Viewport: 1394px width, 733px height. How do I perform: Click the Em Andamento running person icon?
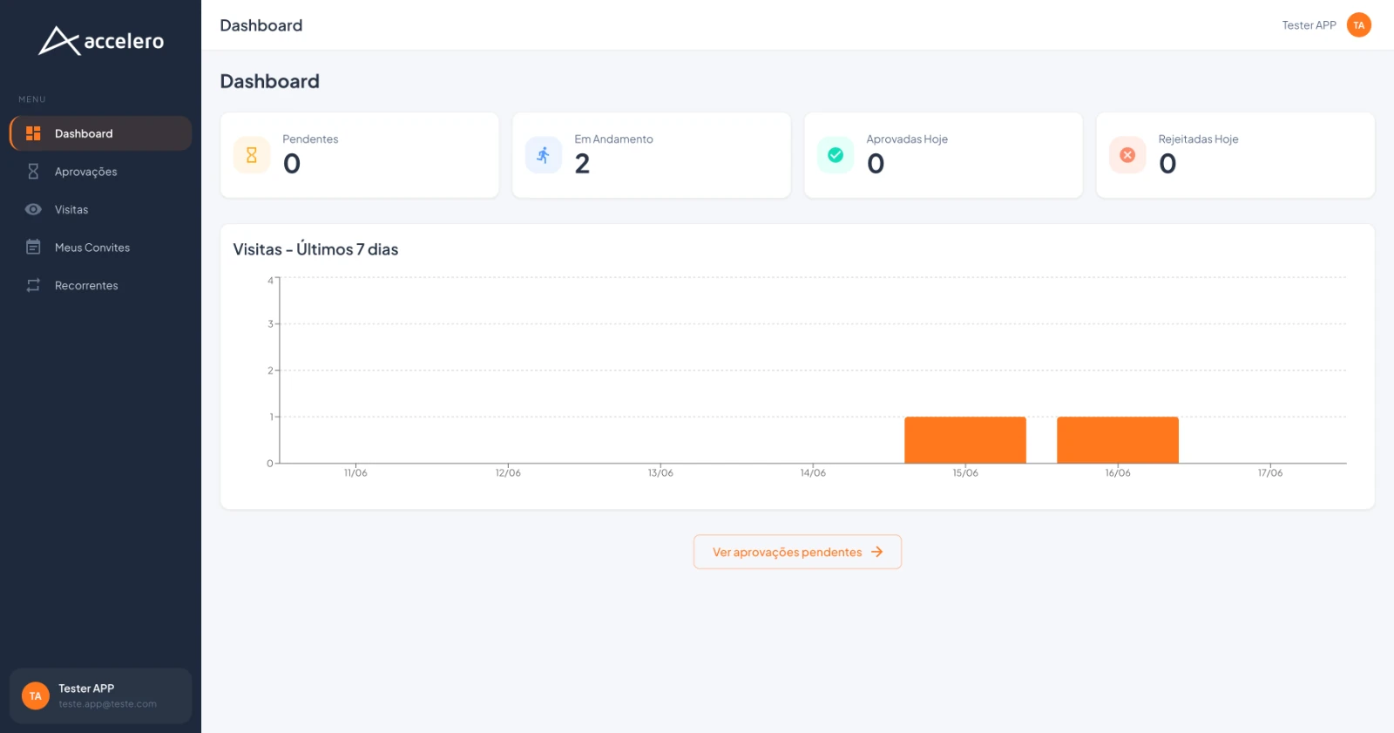[x=544, y=155]
